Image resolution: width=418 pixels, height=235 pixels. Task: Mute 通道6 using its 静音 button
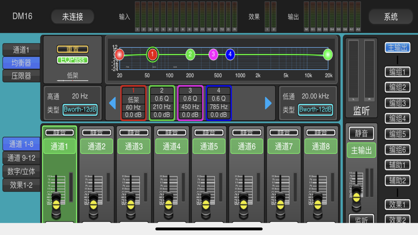[x=247, y=133]
